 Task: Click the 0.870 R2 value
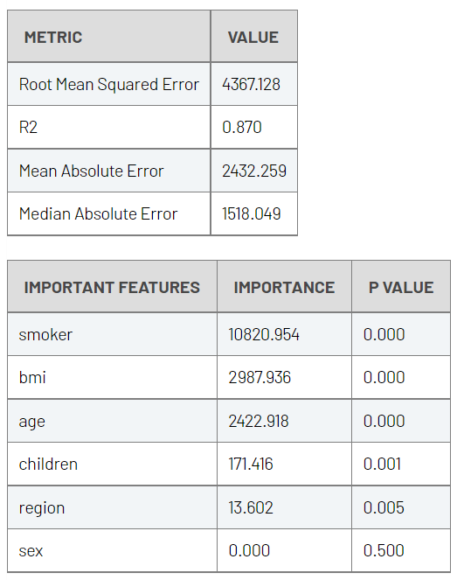[x=242, y=127]
